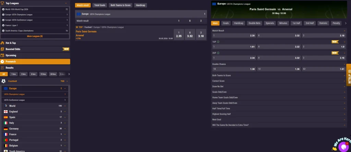Click the France flag icon
This screenshot has height=152, width=351.
tap(5, 134)
